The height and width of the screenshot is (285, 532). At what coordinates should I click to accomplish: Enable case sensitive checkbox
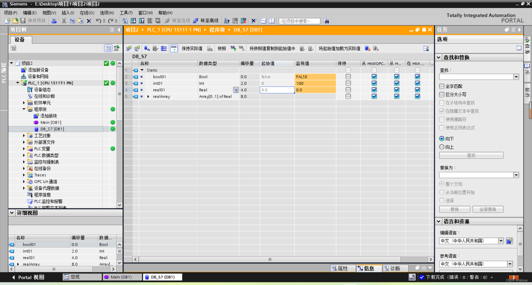pos(442,95)
